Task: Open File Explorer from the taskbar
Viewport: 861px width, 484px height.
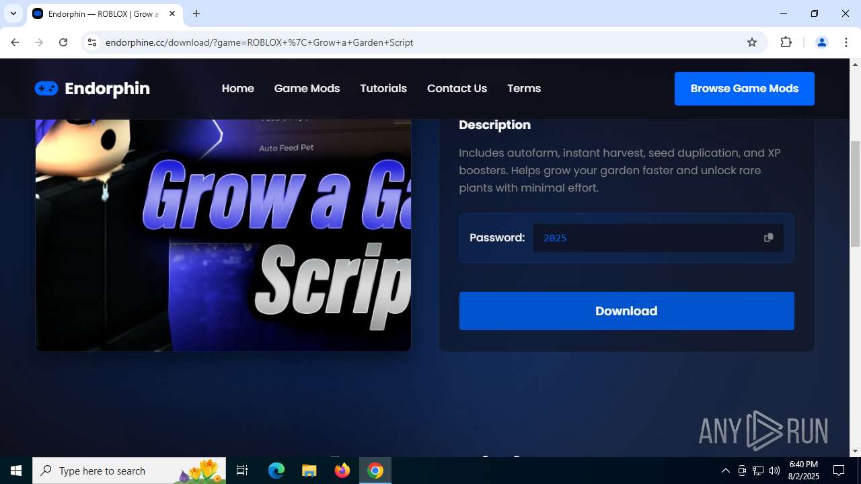Action: [x=309, y=471]
